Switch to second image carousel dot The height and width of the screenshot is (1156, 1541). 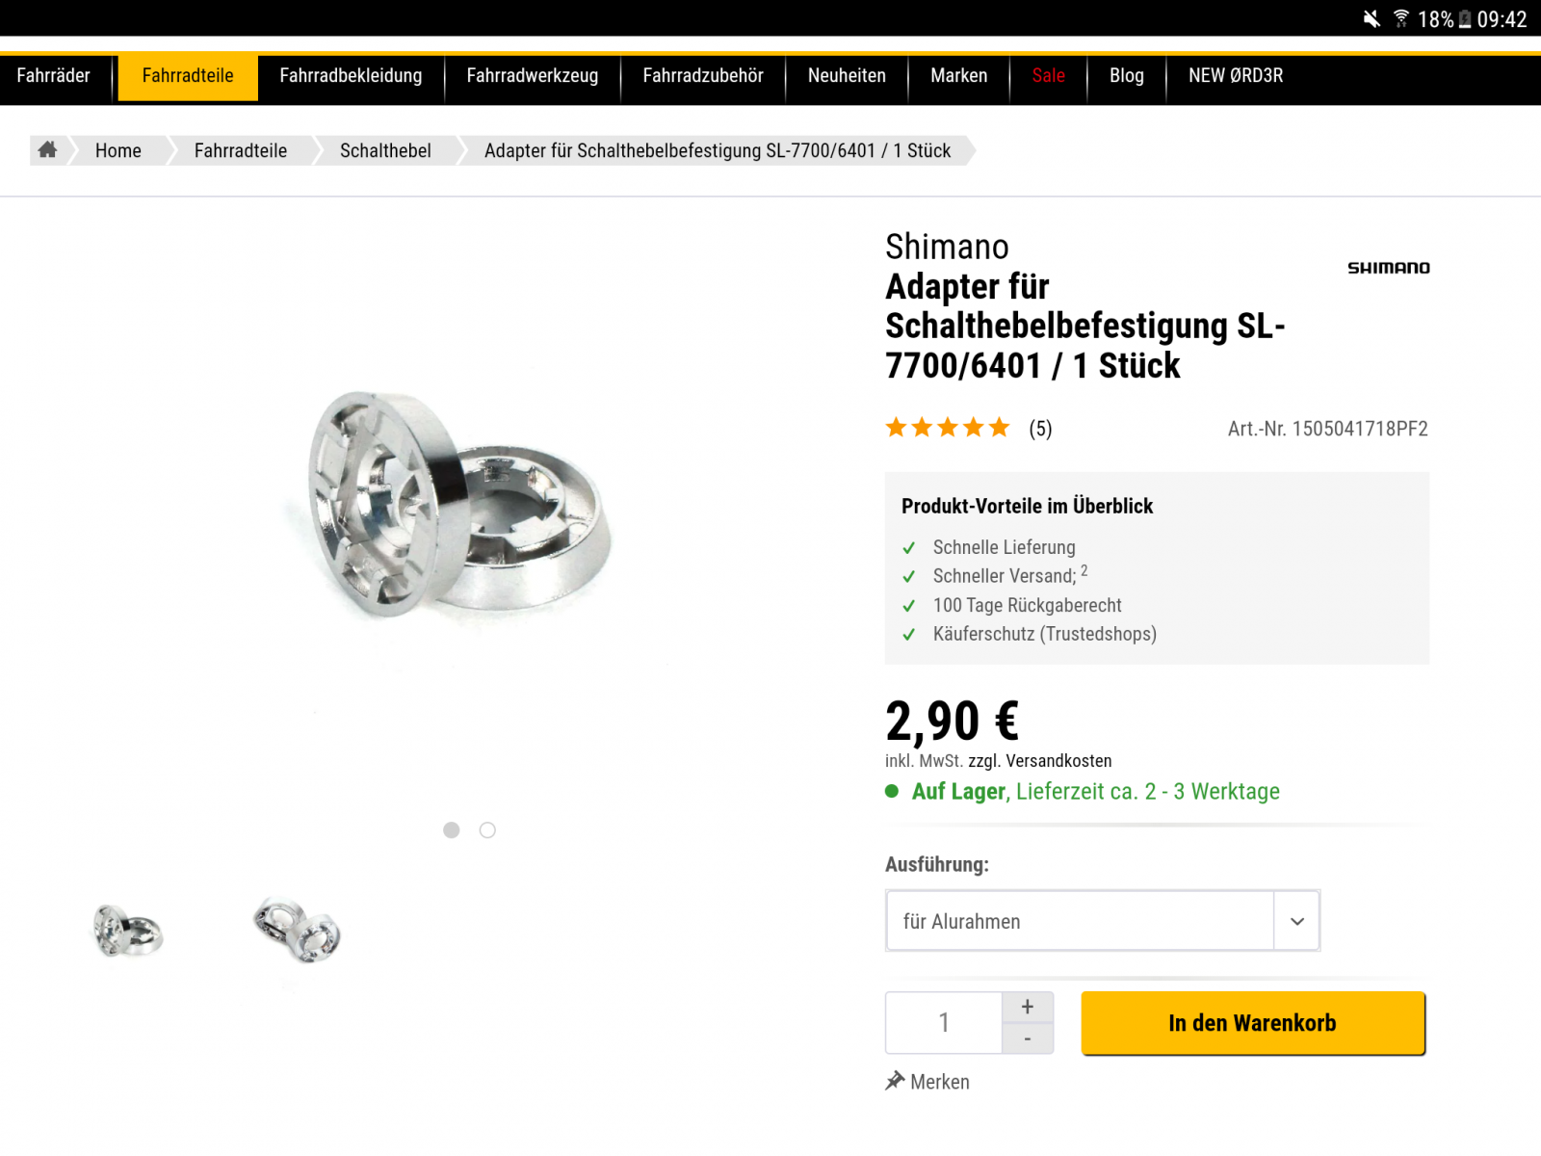(487, 830)
